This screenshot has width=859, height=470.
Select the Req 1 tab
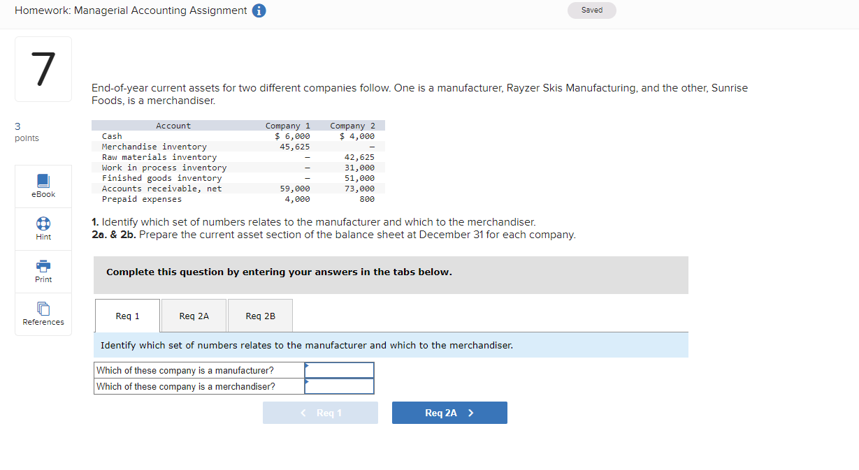click(127, 315)
